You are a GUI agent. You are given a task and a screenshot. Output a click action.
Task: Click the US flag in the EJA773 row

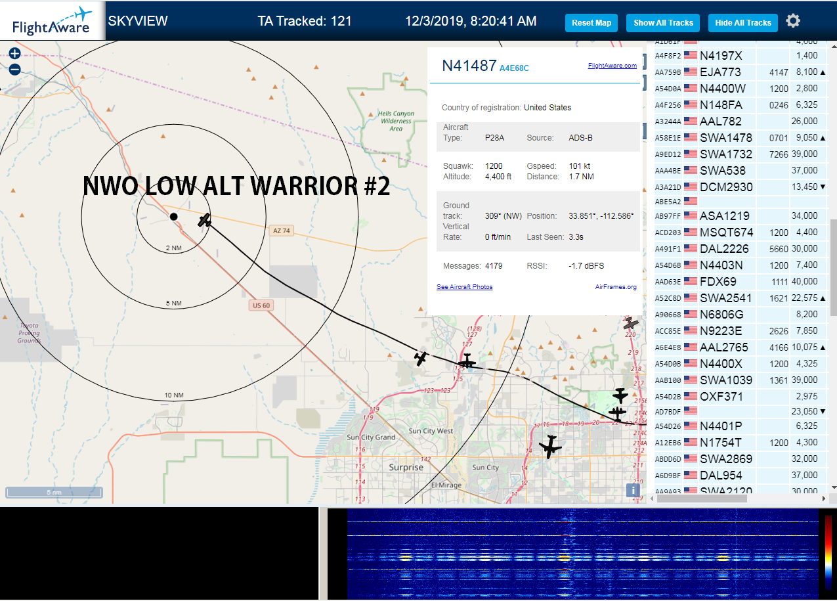coord(690,72)
